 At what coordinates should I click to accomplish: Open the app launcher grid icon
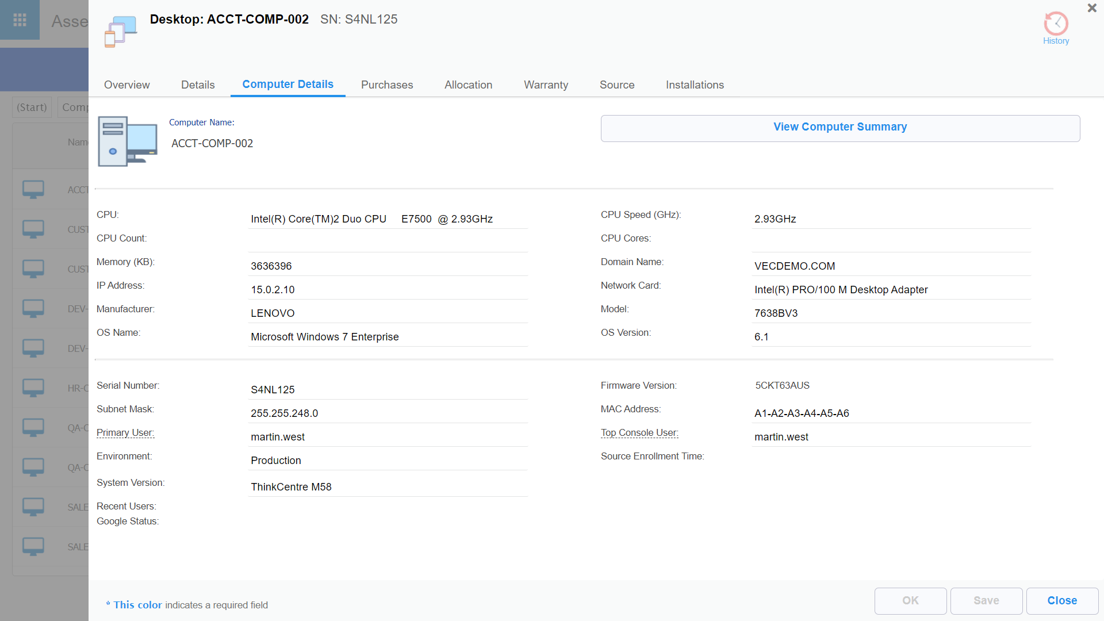pyautogui.click(x=19, y=20)
